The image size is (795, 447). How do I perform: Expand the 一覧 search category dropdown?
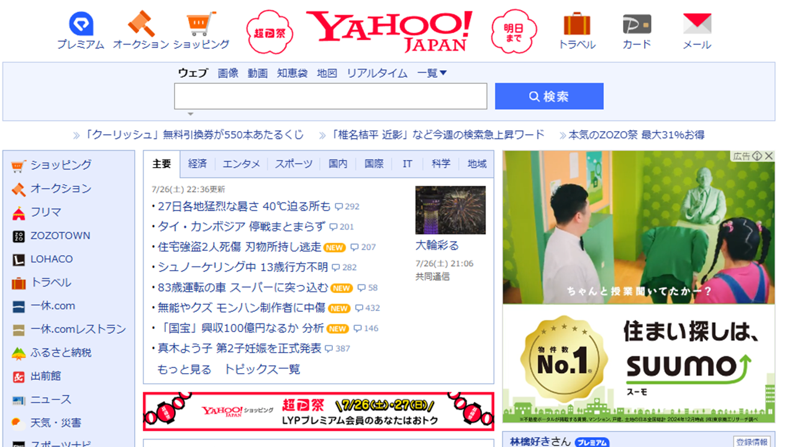click(432, 73)
